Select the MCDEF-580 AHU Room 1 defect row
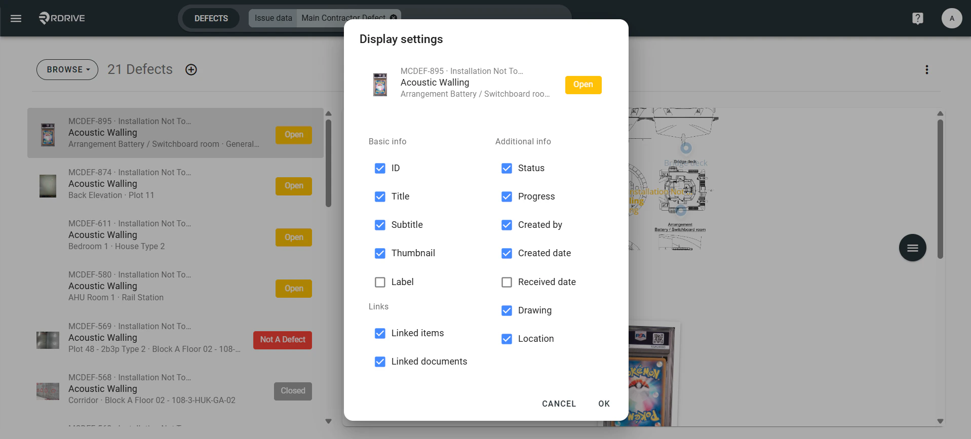Viewport: 971px width, 439px height. (175, 286)
